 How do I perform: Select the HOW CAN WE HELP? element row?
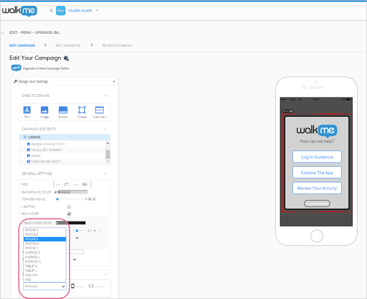click(x=62, y=162)
